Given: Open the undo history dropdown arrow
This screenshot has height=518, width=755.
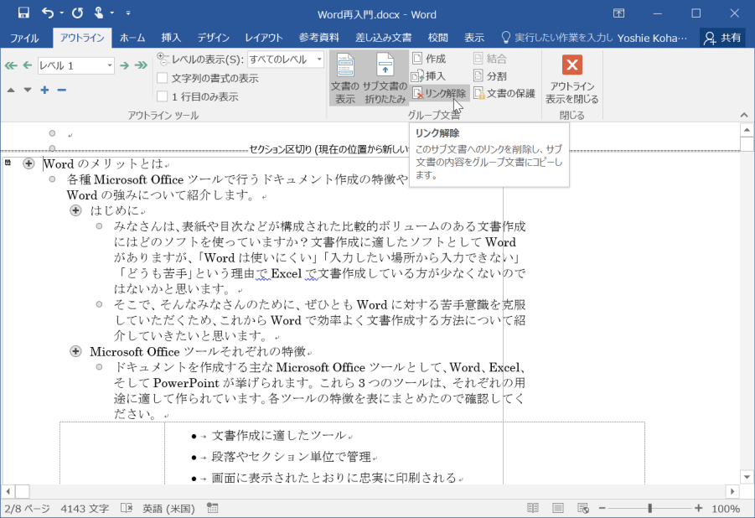Looking at the screenshot, I should click(62, 13).
